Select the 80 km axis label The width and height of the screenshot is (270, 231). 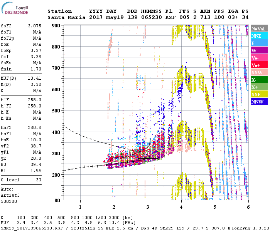coord(57,201)
